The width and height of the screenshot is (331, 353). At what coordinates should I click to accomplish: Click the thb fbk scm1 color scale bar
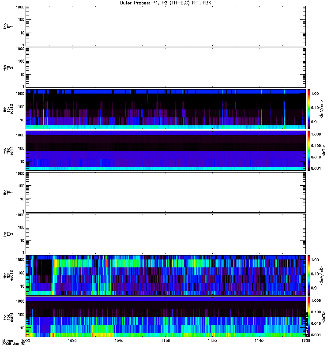point(309,150)
